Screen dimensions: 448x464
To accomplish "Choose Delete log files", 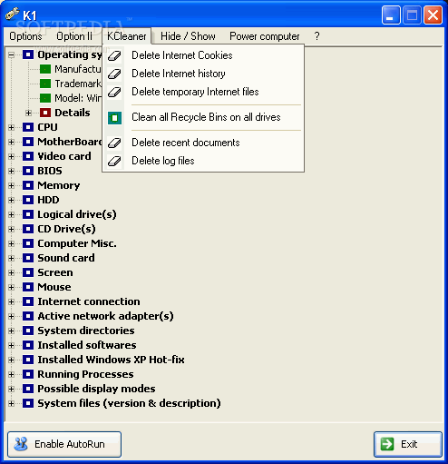I will [203, 161].
